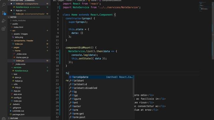The width and height of the screenshot is (214, 120).
Task: Open index.jsx under components / Header
Action: (x=19, y=44)
